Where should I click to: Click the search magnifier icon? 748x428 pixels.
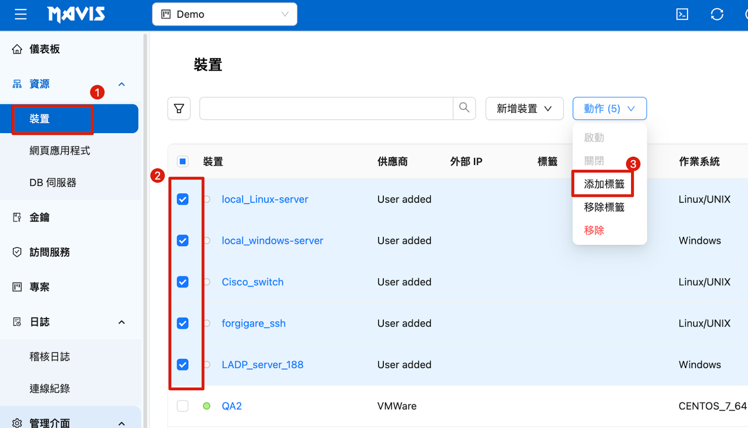pos(464,108)
